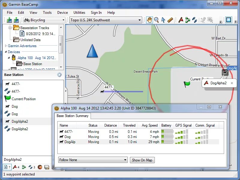Select the New Waypoint flag tool
Image resolution: width=240 pixels, height=180 pixels.
click(181, 20)
